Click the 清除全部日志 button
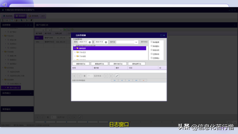The width and height of the screenshot is (238, 134). pyautogui.click(x=136, y=64)
